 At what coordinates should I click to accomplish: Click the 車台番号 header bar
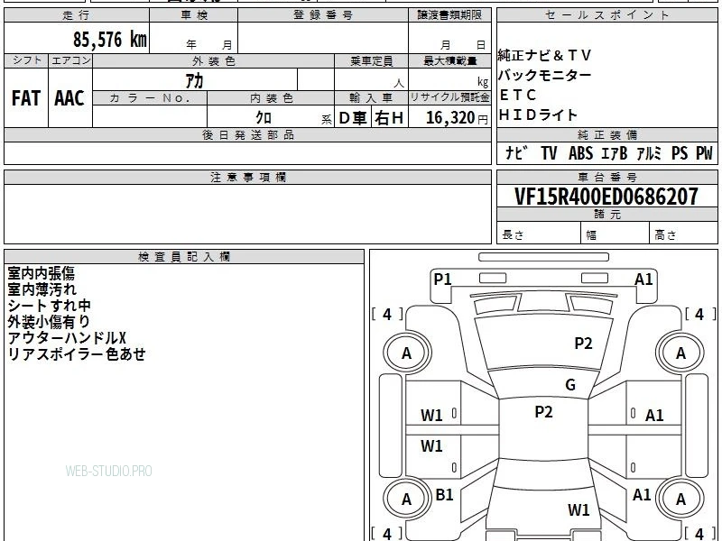coord(606,177)
